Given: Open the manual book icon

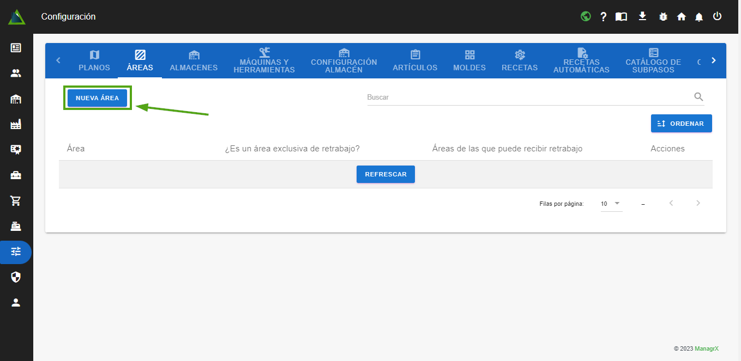Looking at the screenshot, I should tap(621, 17).
